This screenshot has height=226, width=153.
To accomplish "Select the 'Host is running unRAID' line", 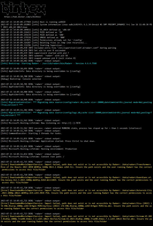I will pyautogui.click(x=33, y=22).
